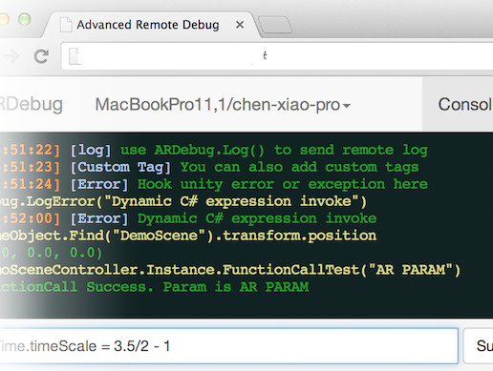
Task: Open a new browser tab
Action: pyautogui.click(x=275, y=25)
